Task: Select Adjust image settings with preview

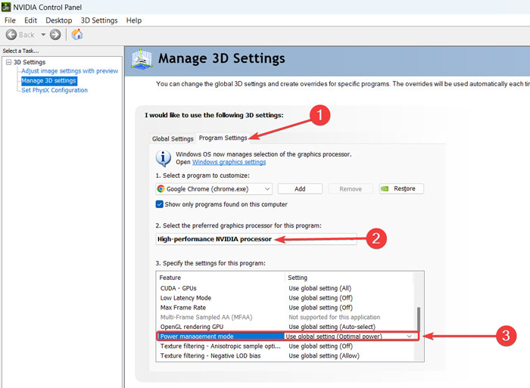Action: 70,71
